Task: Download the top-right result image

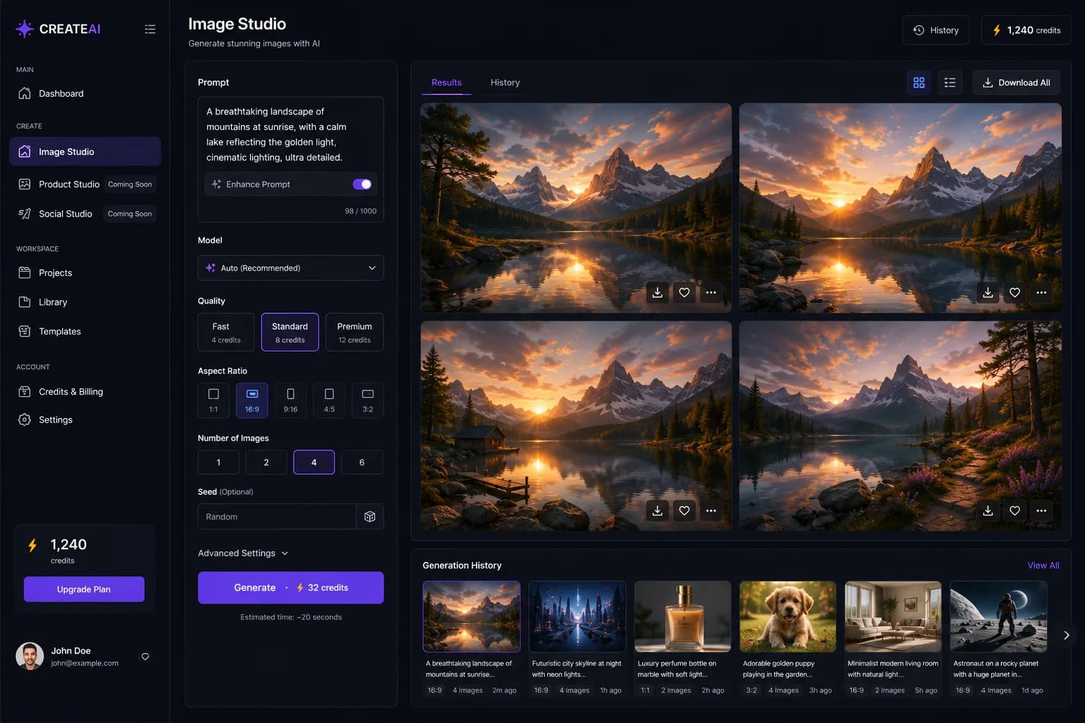Action: (x=988, y=292)
